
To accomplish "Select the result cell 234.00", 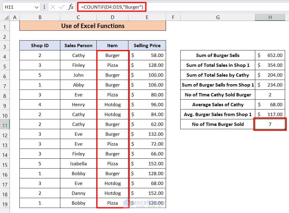I will click(270, 85).
